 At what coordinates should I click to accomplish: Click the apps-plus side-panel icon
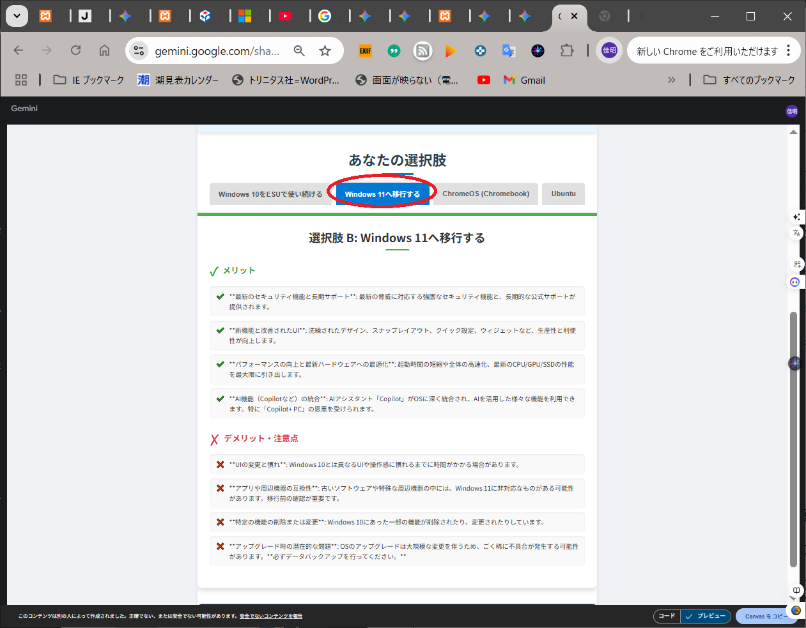[797, 264]
